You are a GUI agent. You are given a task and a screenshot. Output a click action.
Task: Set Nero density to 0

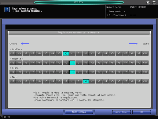pos(79,81)
